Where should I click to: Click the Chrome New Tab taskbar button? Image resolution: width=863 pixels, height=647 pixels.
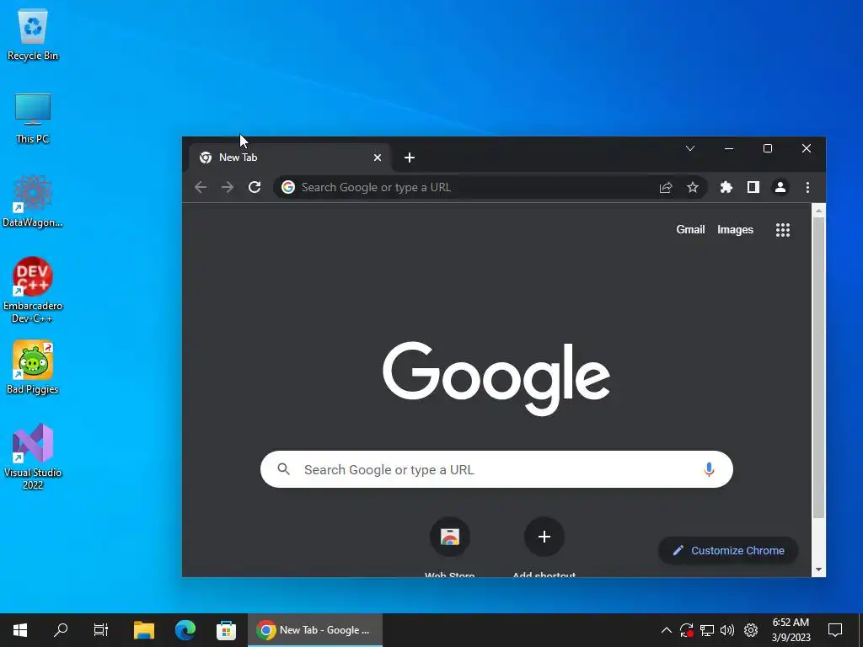[315, 630]
